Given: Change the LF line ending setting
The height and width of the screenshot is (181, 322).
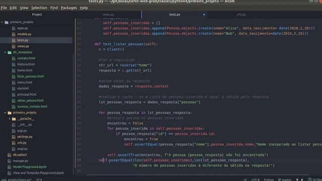Looking at the screenshot, I should click(245, 179).
